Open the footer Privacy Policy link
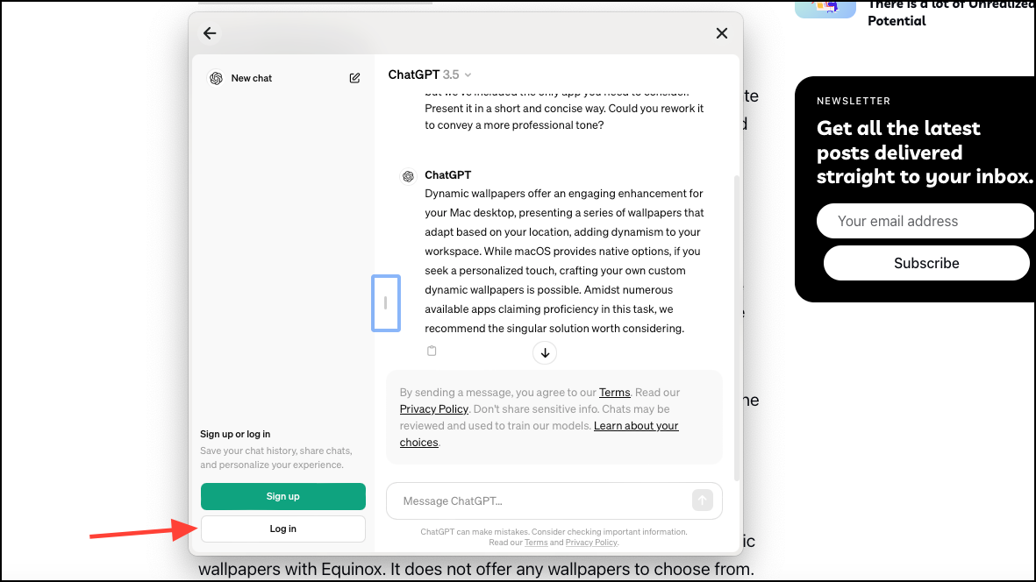Screen dimensions: 1036x582 (590, 543)
